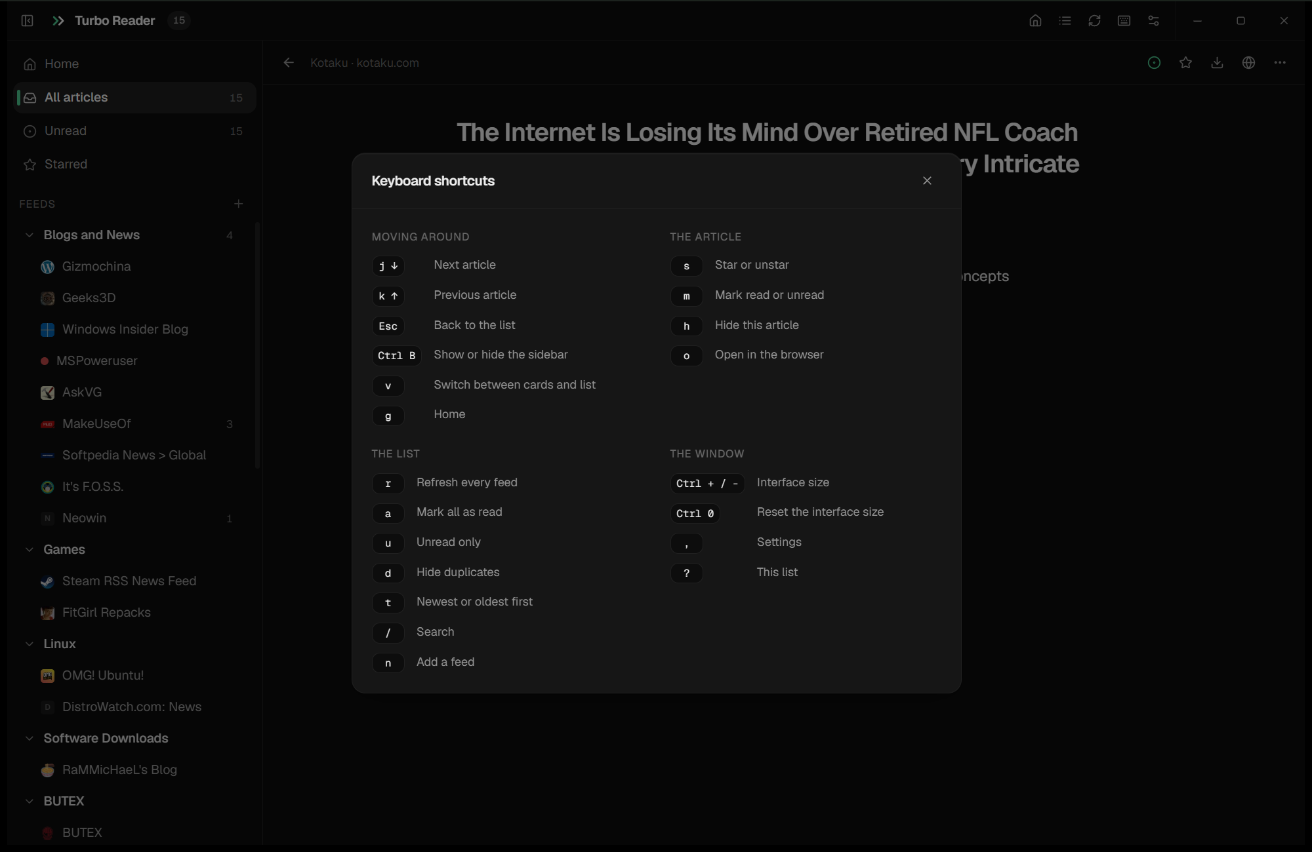Collapse the BUTEX folder chevron
Screen dimensions: 1312x852
[29, 801]
